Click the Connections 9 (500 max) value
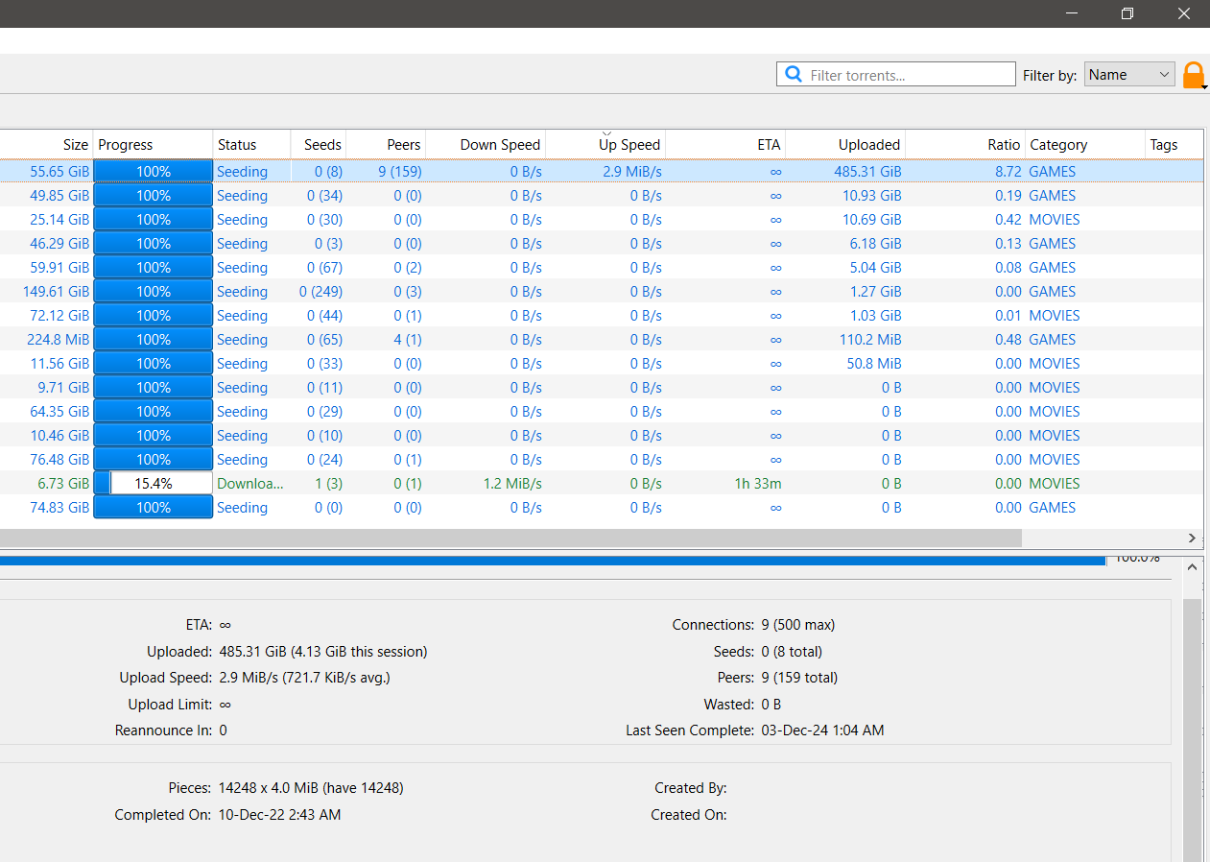The image size is (1210, 862). 798,625
